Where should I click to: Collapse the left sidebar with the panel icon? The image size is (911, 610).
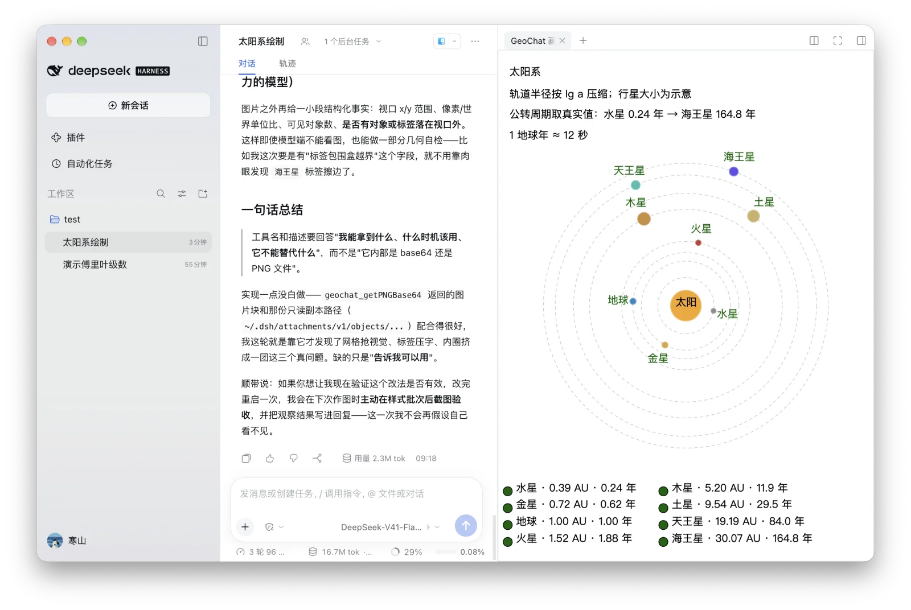click(203, 41)
